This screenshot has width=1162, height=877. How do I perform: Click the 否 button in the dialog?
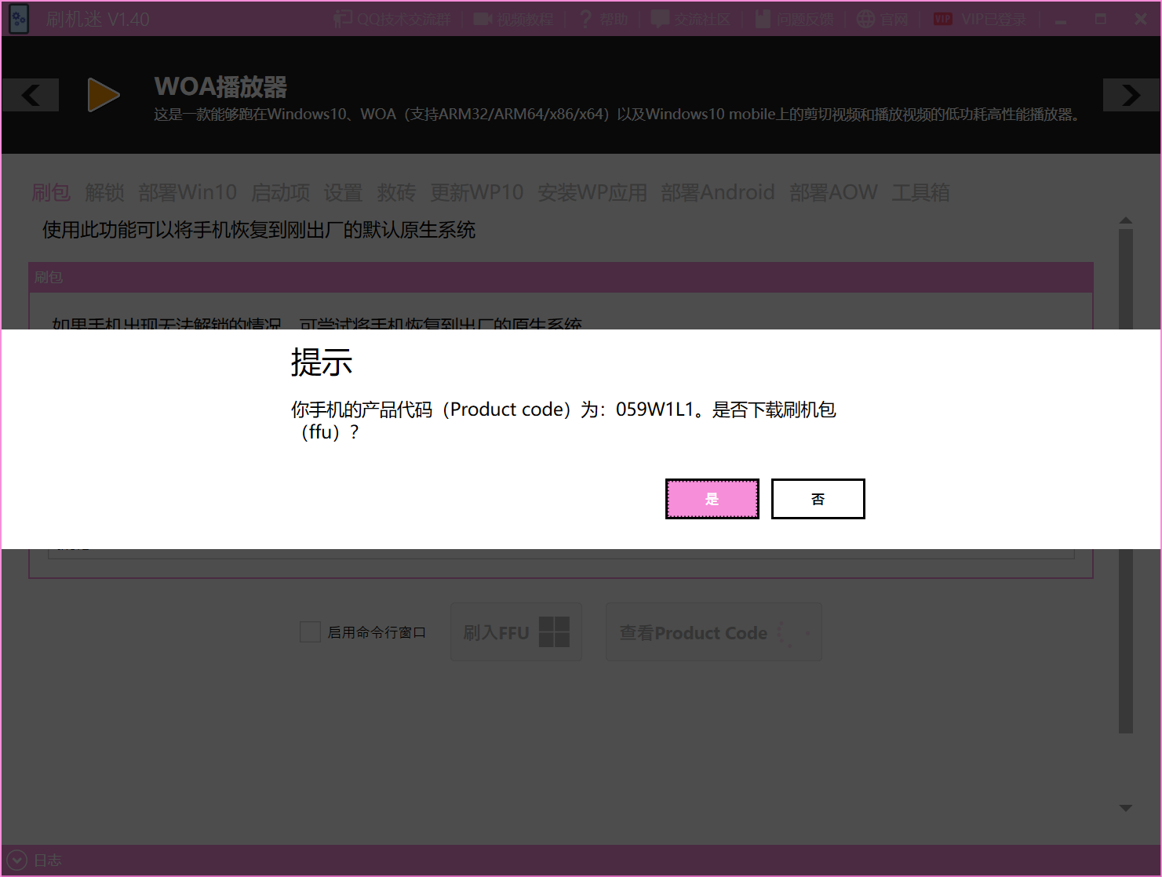point(818,499)
